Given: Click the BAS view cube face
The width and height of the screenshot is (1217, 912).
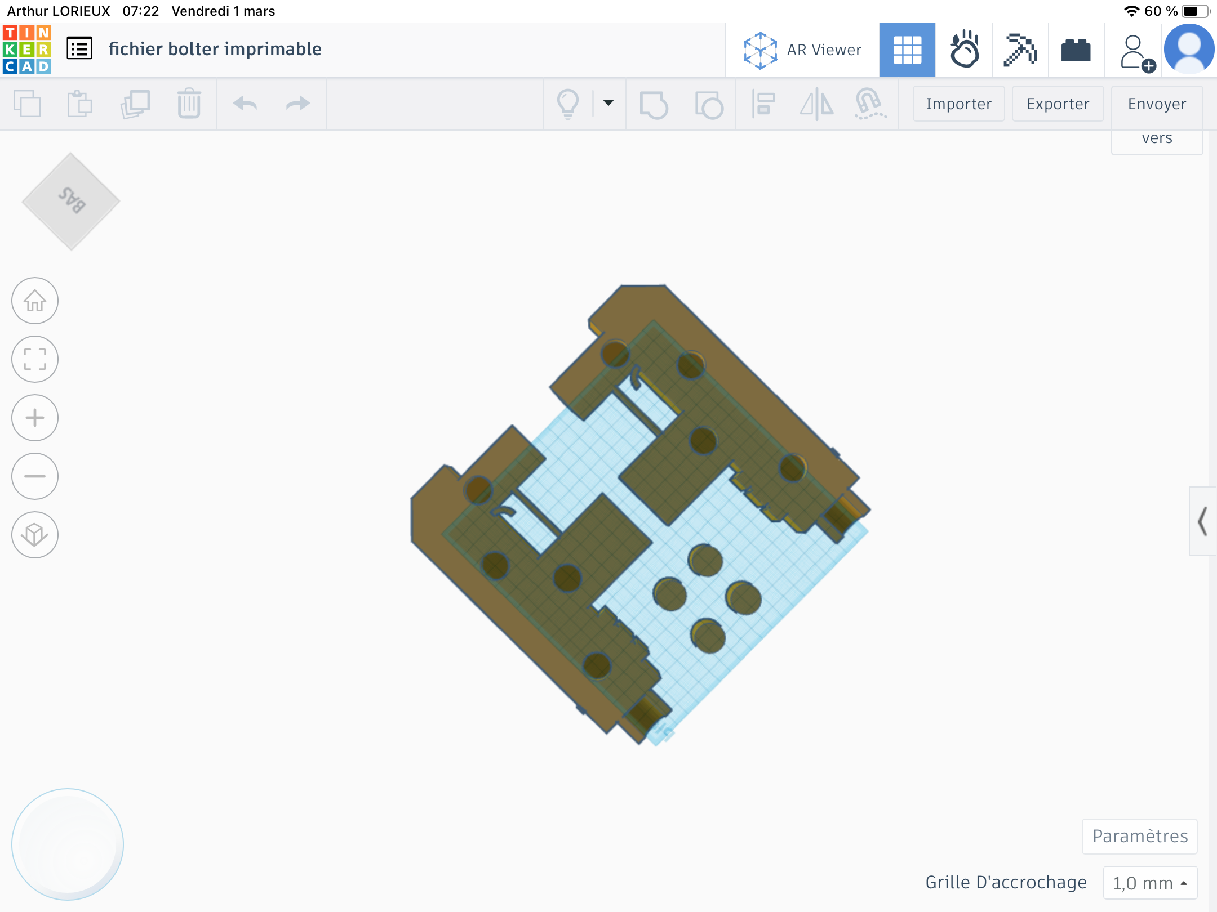Looking at the screenshot, I should coord(71,201).
